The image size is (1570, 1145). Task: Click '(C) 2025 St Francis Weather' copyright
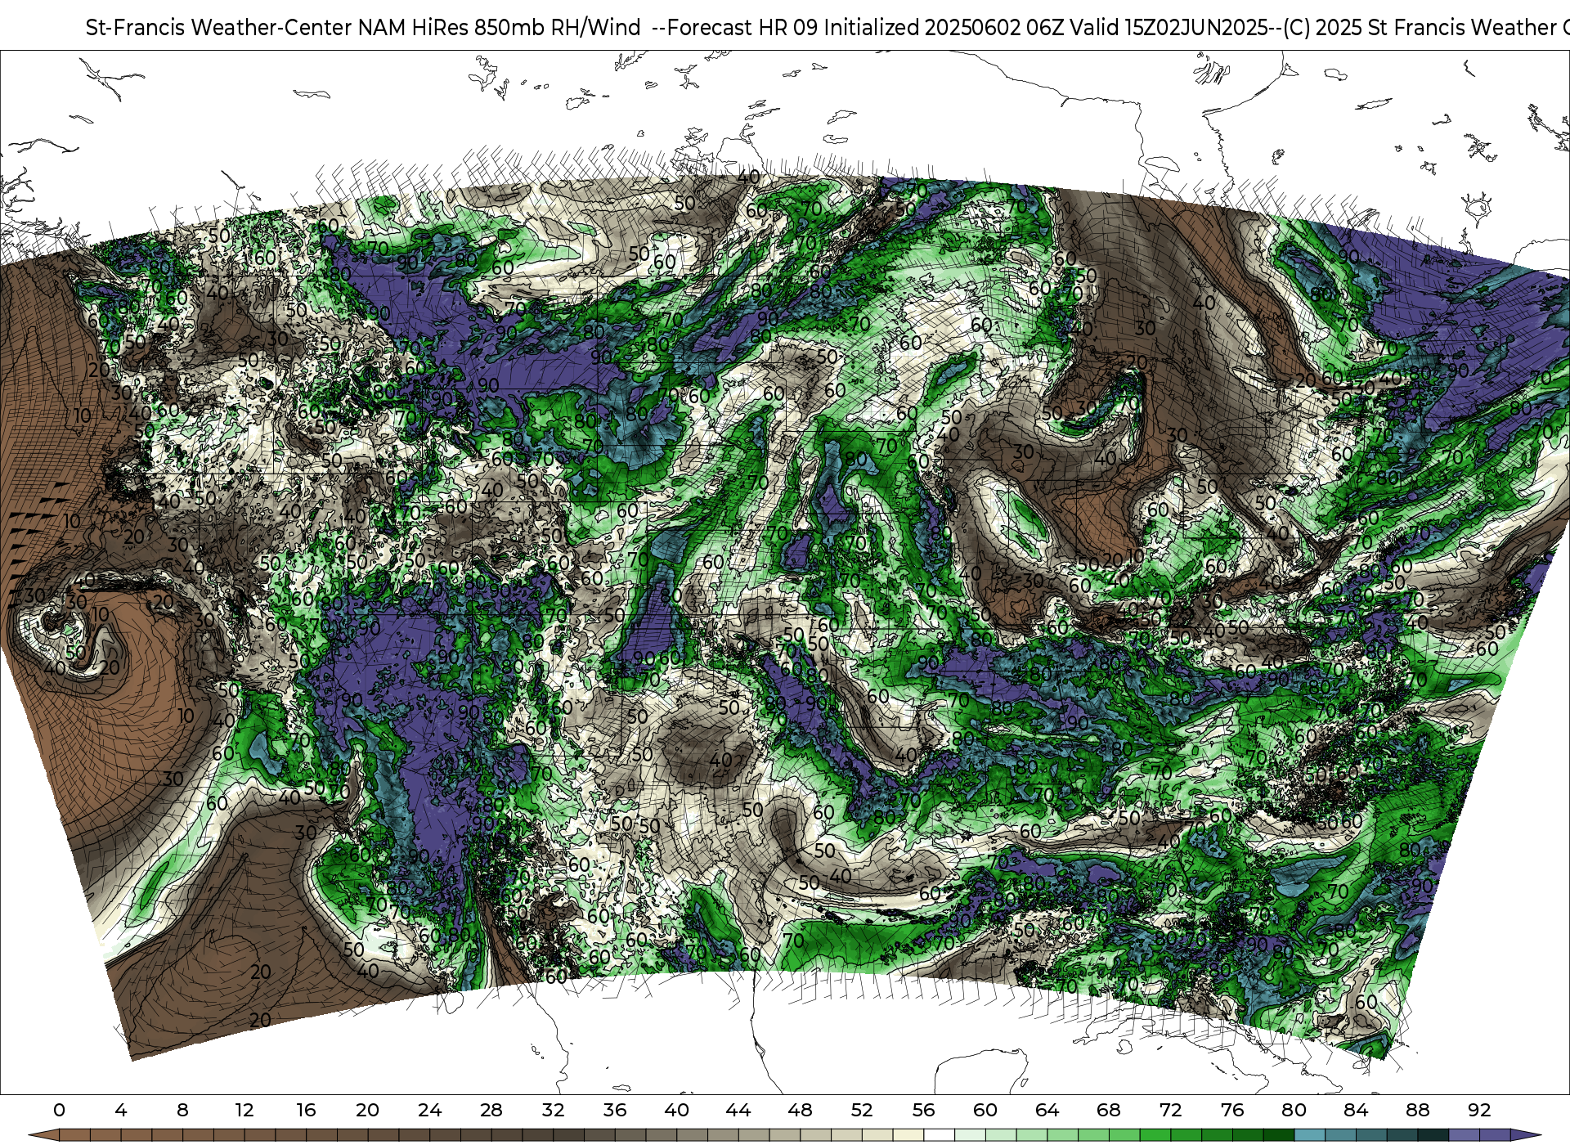1420,28
